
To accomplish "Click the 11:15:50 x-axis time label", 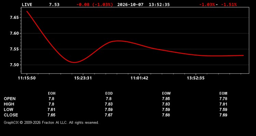I will (x=27, y=78).
